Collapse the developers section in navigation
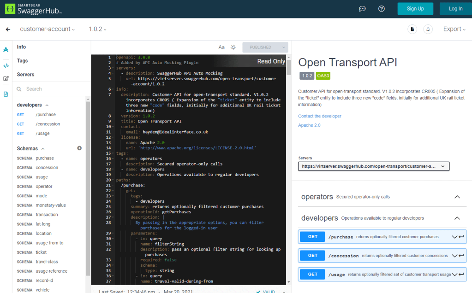This screenshot has height=293, width=472. [47, 105]
